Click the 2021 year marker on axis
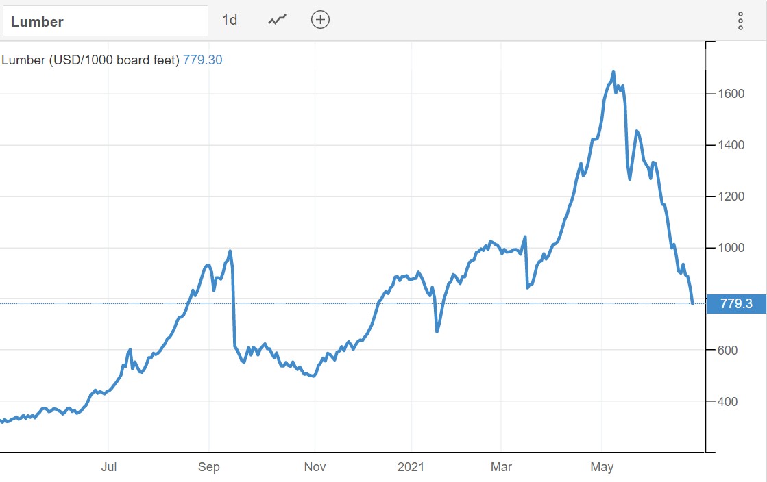This screenshot has width=767, height=482. coord(412,467)
